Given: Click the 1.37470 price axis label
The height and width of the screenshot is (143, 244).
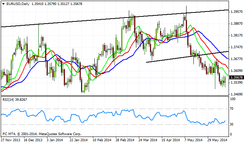Looking at the screenshot, I should (237, 47).
